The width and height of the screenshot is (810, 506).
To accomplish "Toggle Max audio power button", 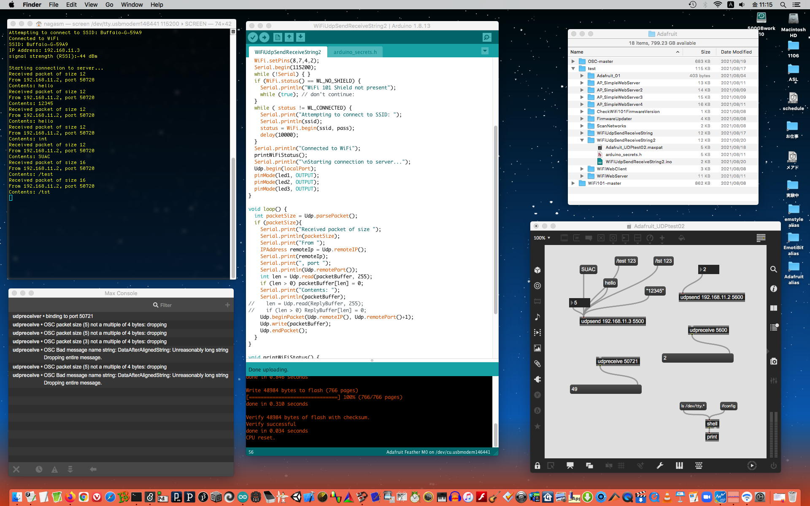I will click(x=773, y=466).
